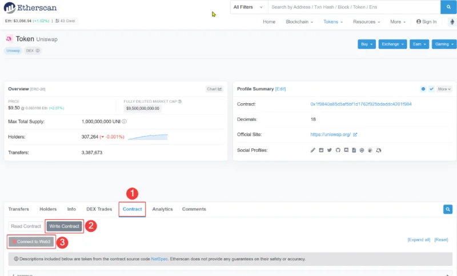Go to Home in the navigation
Screen dimensions: 457x276
pos(269,22)
